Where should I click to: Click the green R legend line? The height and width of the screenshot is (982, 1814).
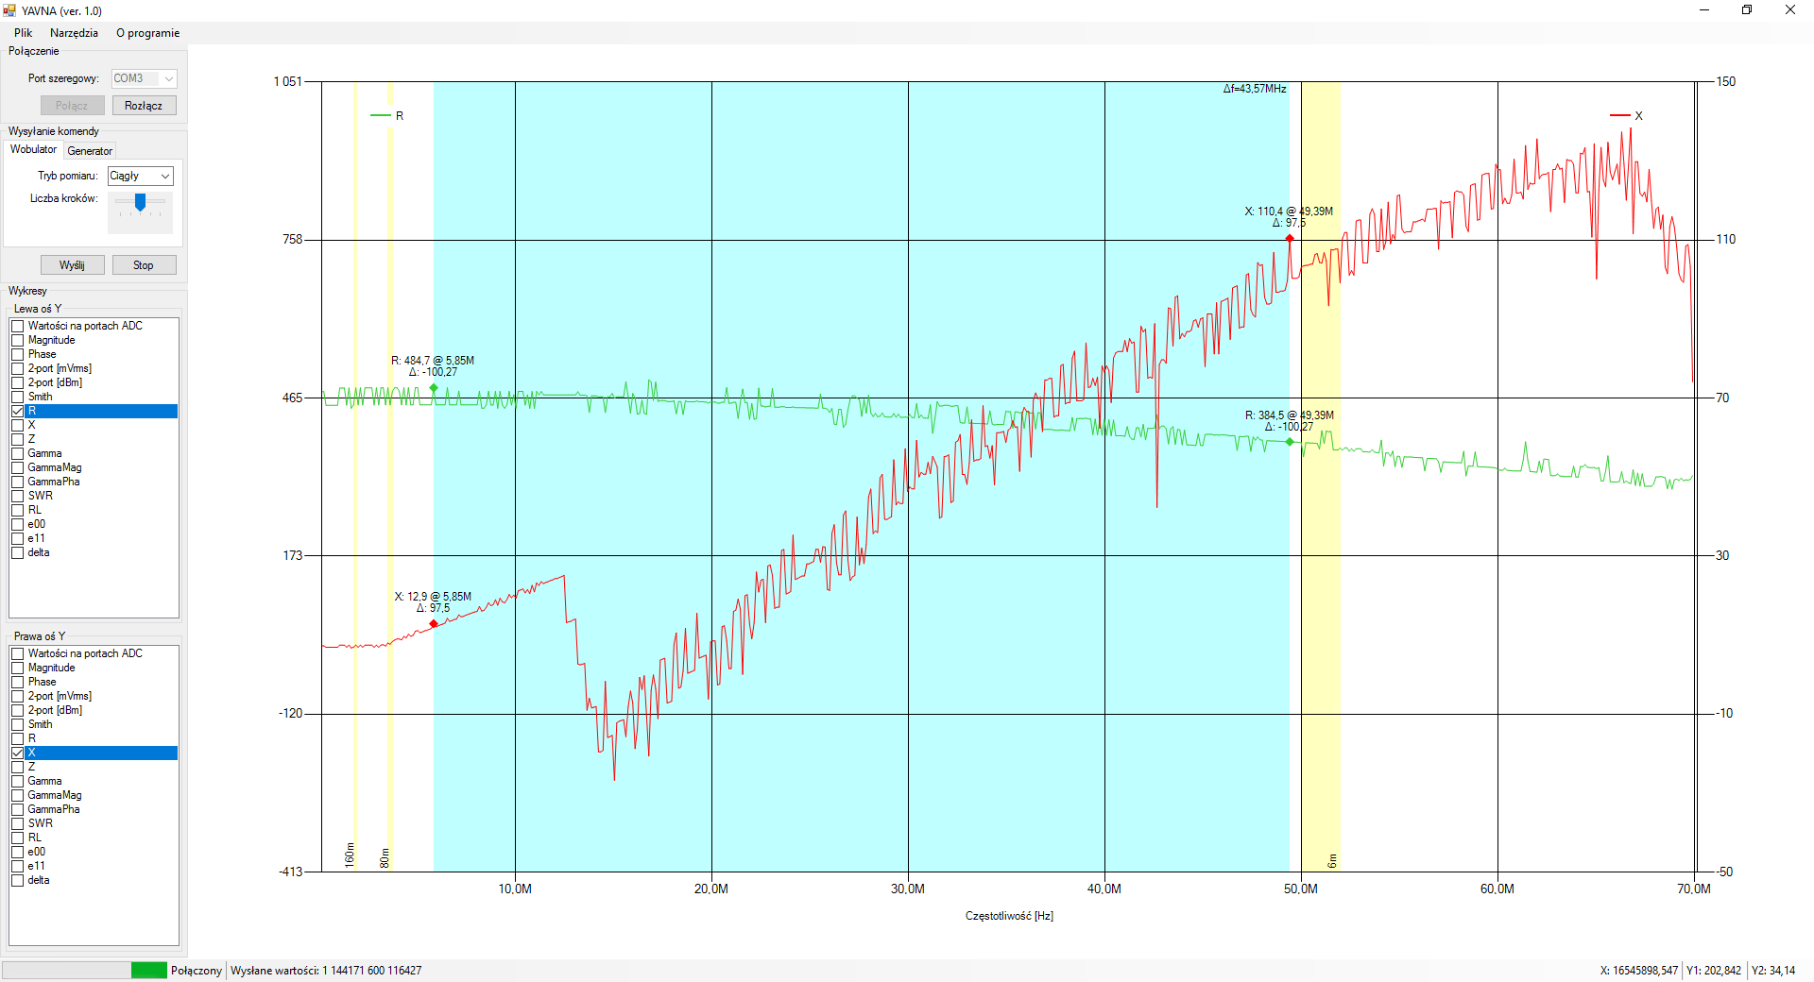tap(381, 116)
